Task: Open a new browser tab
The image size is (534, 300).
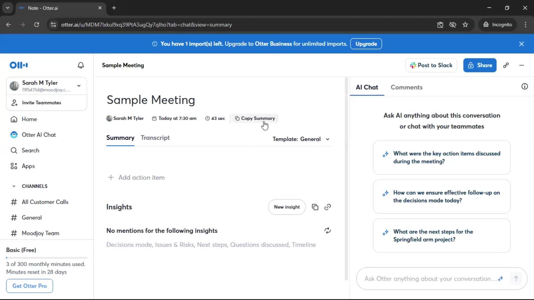Action: [114, 8]
